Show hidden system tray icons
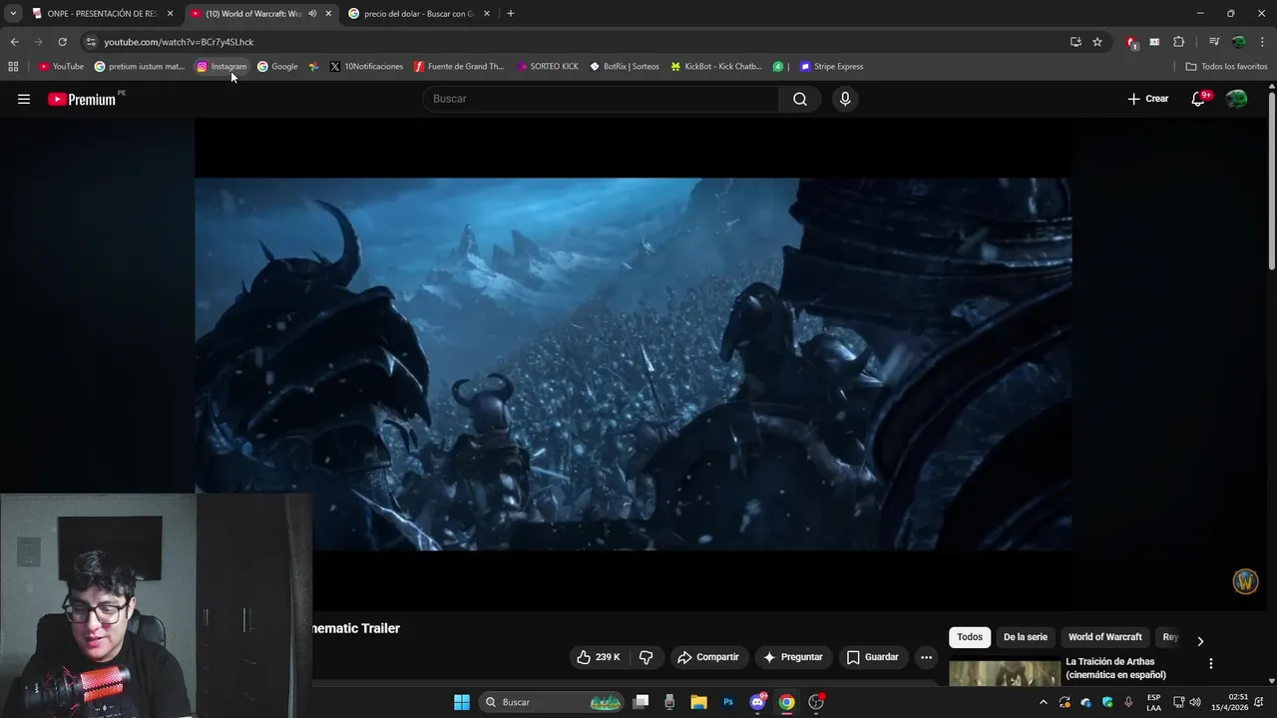Screen dimensions: 1277x718 pos(1044,702)
